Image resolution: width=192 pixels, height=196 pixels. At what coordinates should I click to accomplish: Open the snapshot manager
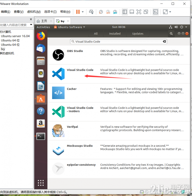(x=115, y=12)
